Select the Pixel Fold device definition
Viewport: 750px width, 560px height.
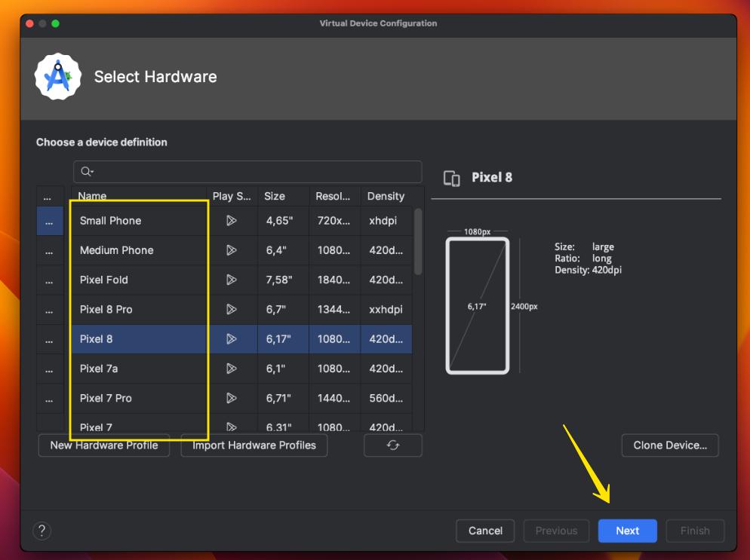coord(241,280)
